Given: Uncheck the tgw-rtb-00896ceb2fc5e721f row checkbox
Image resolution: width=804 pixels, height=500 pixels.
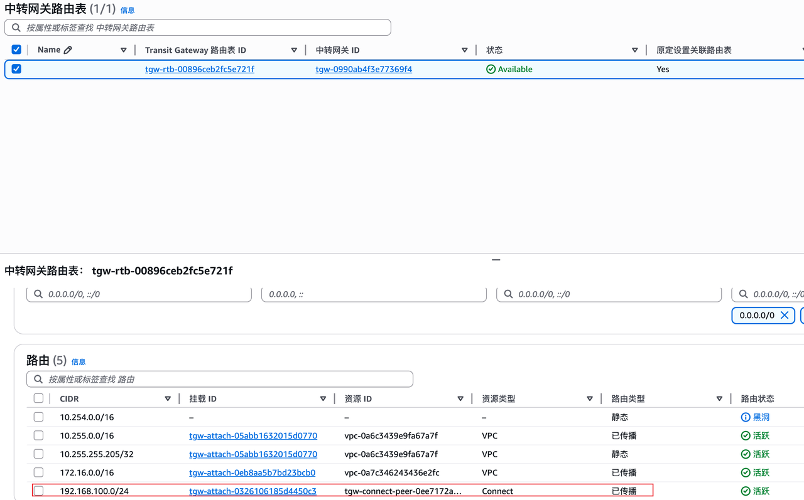Looking at the screenshot, I should pos(16,69).
